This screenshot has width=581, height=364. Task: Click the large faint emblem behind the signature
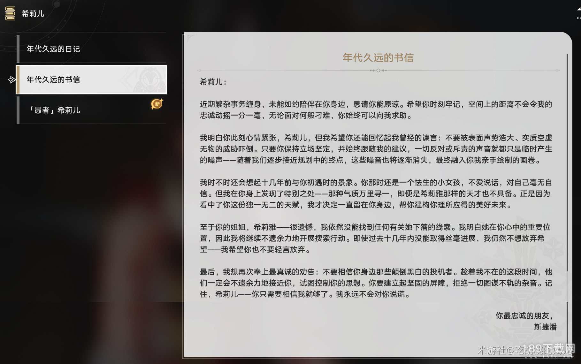coord(524,287)
